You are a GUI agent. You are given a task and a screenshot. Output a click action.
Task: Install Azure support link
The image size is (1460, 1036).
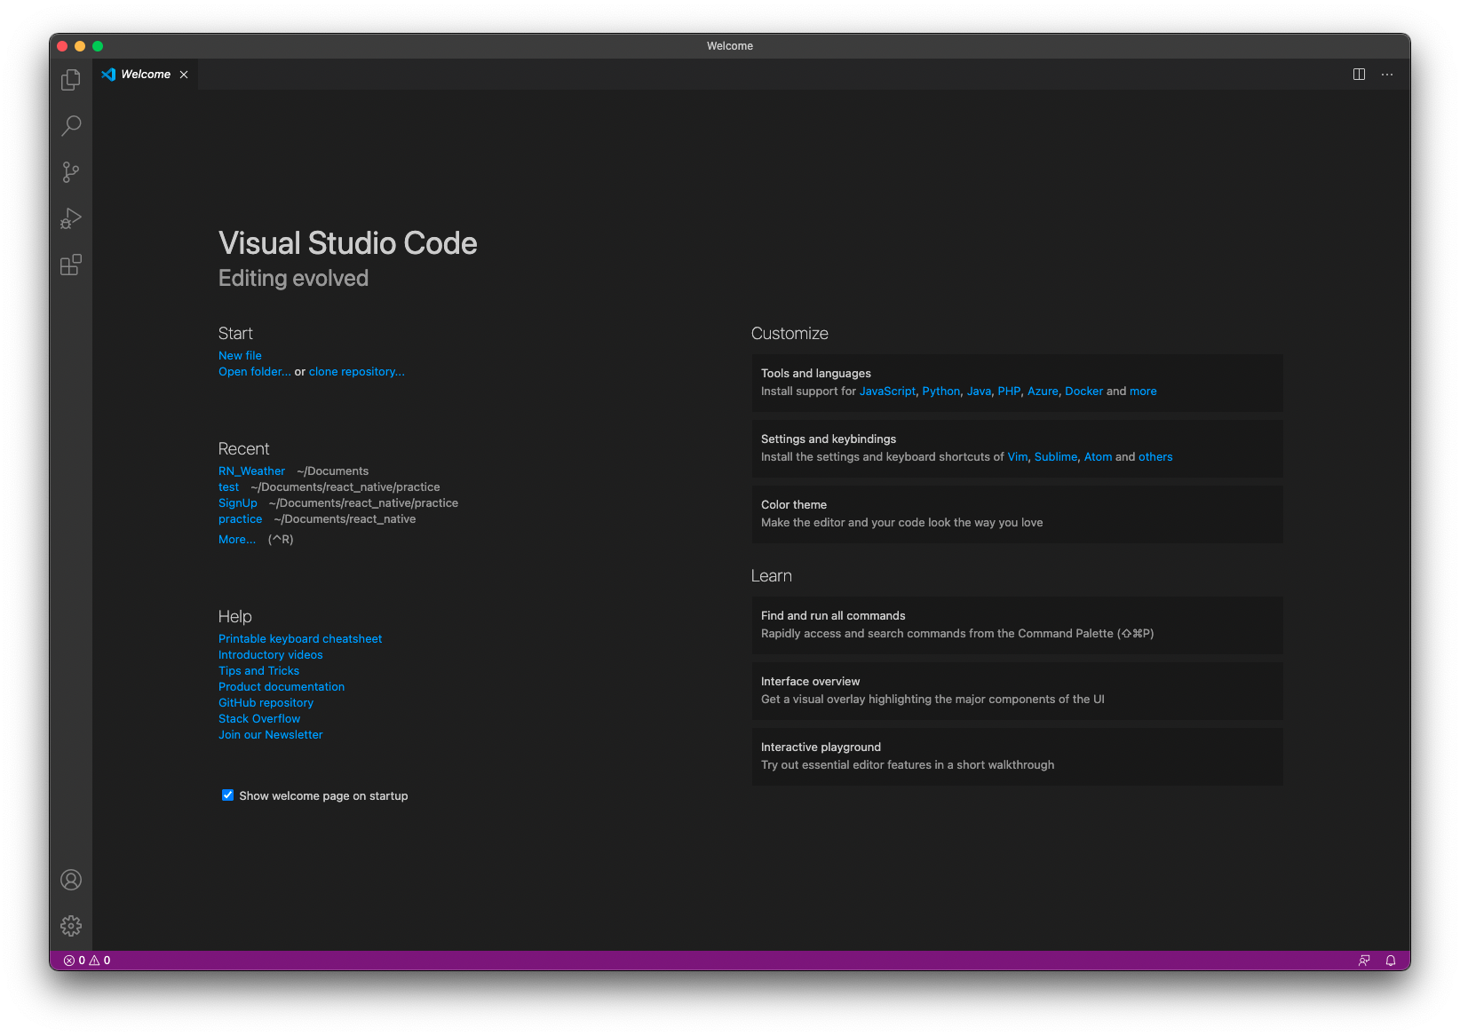[1043, 391]
